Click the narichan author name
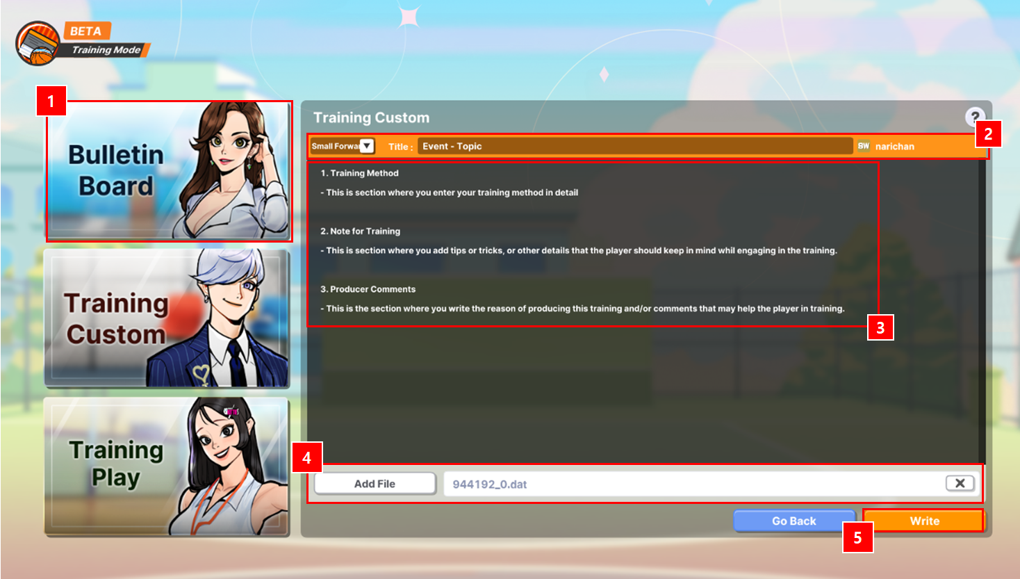This screenshot has height=579, width=1020. (895, 147)
